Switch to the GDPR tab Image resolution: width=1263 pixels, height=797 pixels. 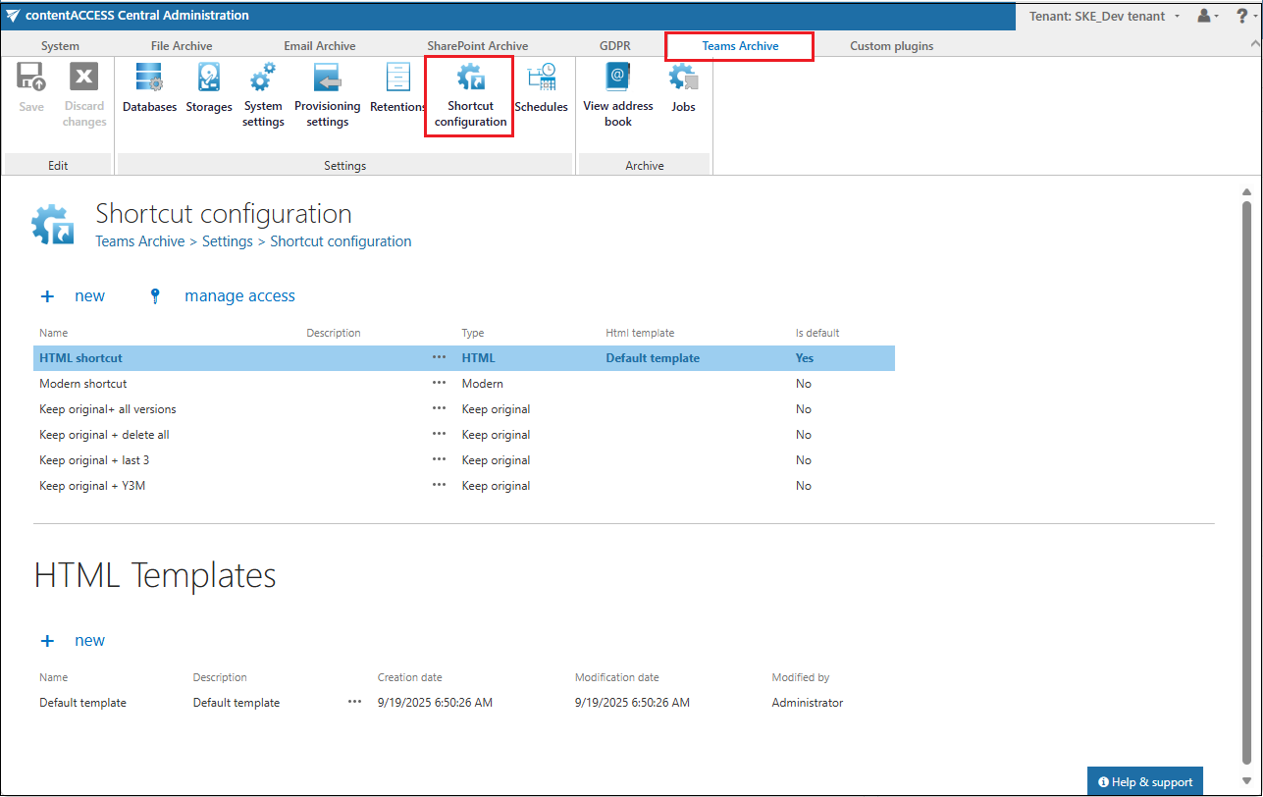point(615,46)
